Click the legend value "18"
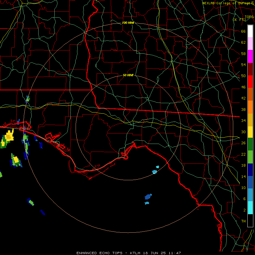255x255 pixels. (243, 165)
